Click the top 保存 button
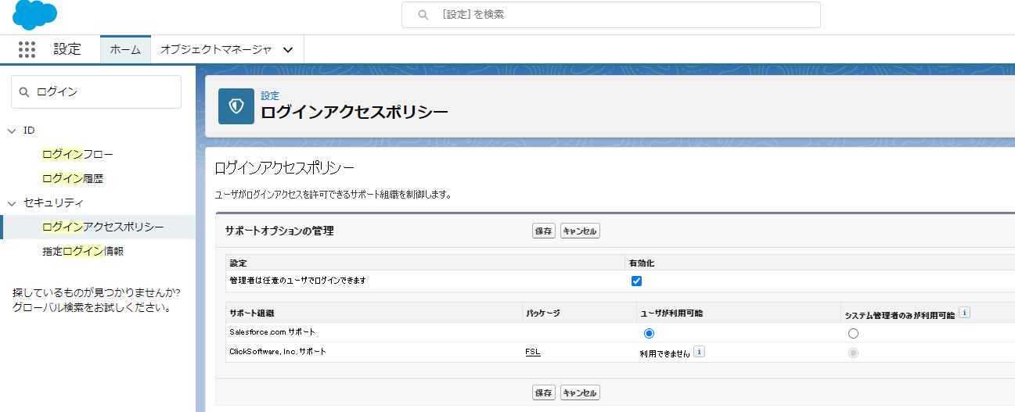The width and height of the screenshot is (1015, 412). pyautogui.click(x=543, y=231)
